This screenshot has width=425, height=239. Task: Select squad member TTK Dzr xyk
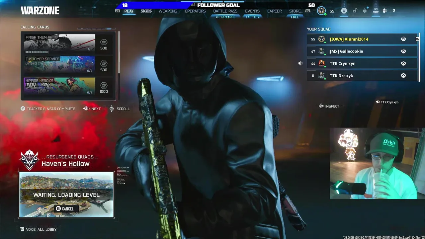[x=362, y=76]
